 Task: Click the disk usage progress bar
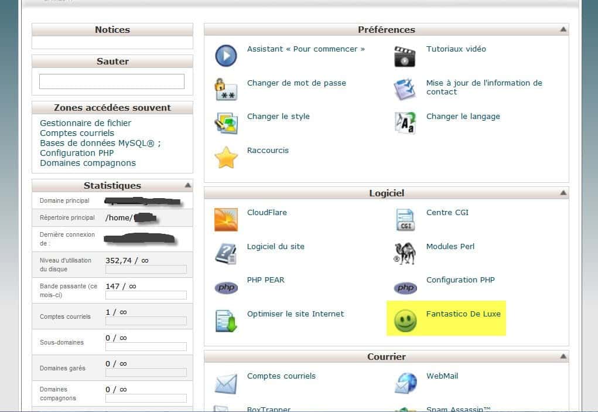[x=146, y=270]
